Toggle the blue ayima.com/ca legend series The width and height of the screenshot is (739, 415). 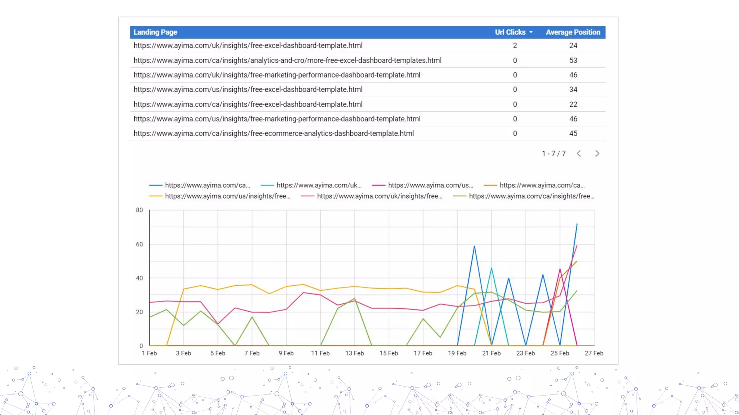coord(207,185)
